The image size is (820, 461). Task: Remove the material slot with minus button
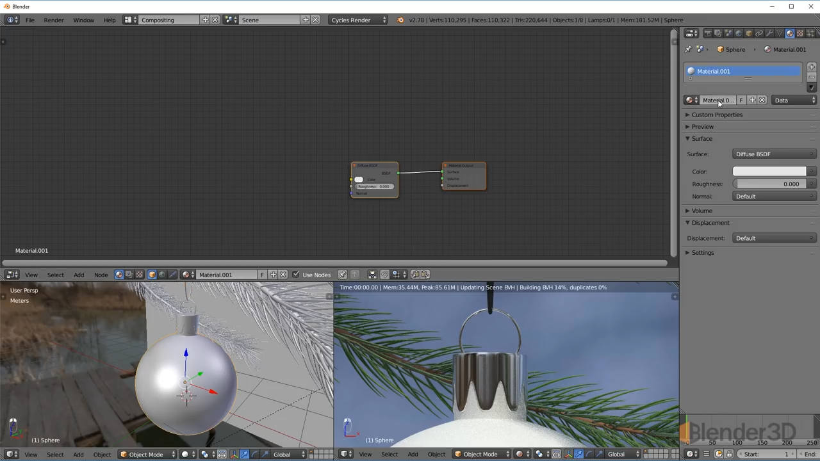[x=812, y=77]
